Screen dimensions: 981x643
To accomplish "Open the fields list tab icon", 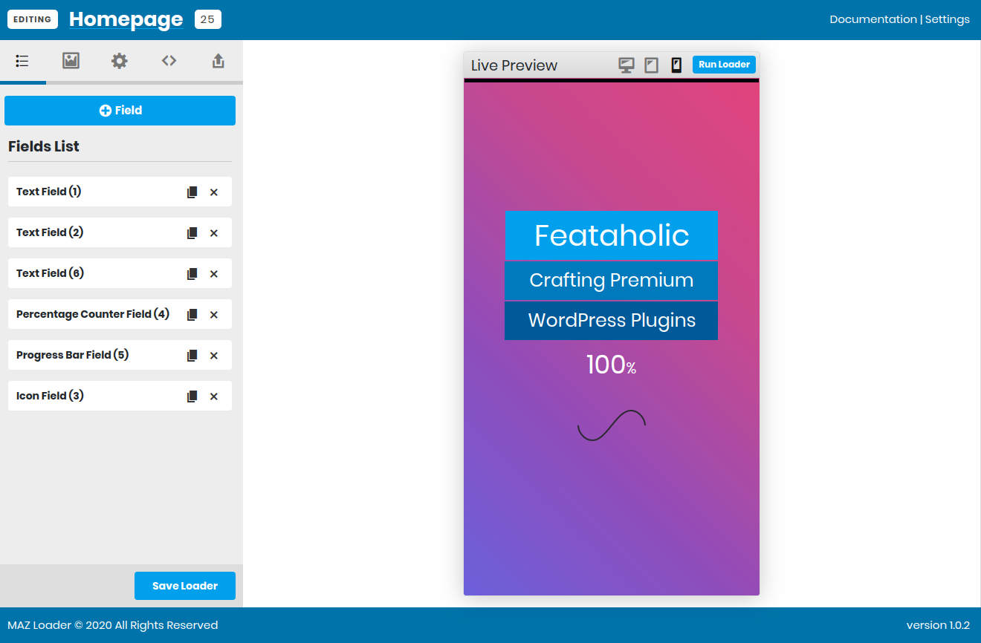I will pyautogui.click(x=22, y=61).
